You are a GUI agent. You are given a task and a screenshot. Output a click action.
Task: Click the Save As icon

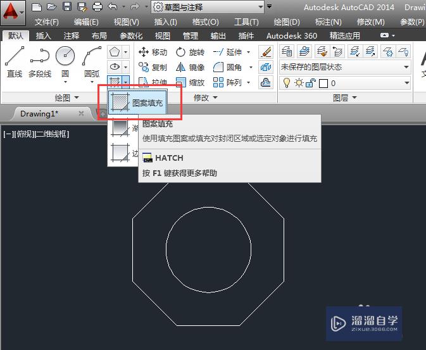[82, 7]
